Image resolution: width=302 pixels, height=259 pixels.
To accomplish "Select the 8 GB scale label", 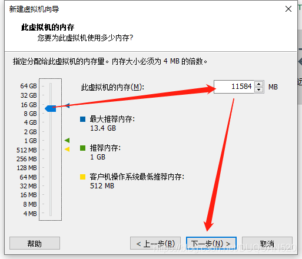I will (30, 114).
